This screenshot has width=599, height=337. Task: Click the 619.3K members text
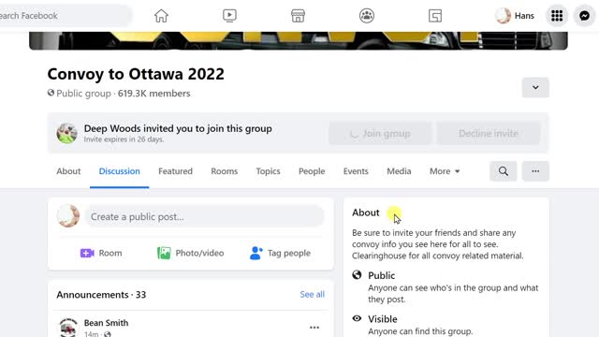pyautogui.click(x=153, y=94)
